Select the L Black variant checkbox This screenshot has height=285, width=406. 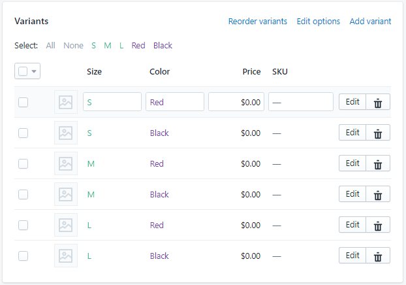23,256
